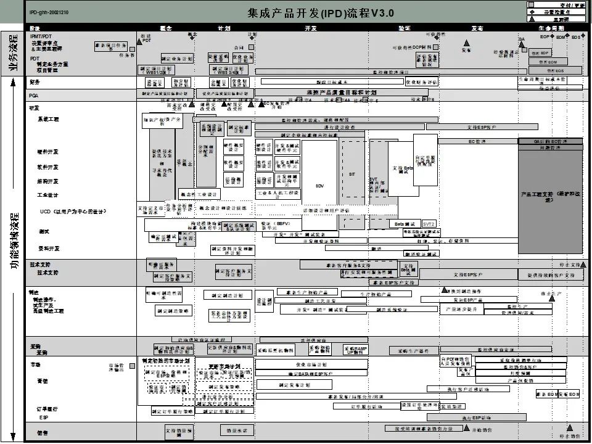Click the vertical 功能领域流程 label
This screenshot has width=592, height=444.
pos(14,240)
